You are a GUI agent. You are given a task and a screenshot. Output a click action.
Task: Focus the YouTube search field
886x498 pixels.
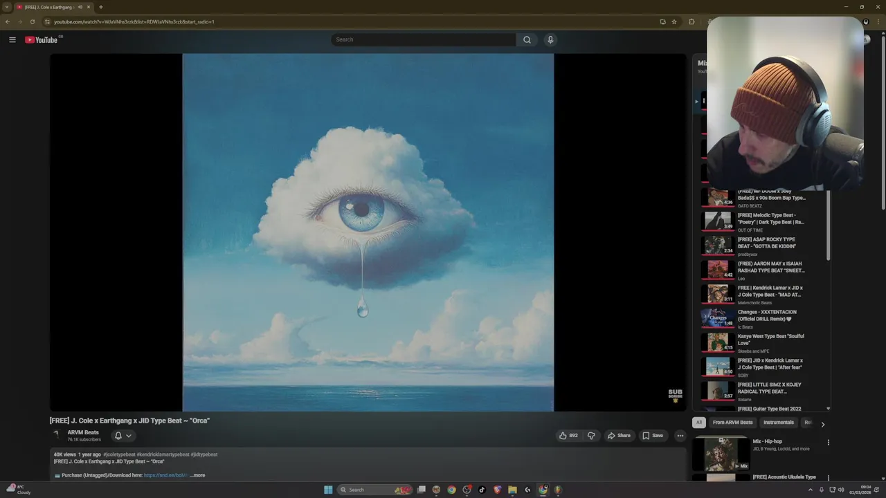[424, 39]
